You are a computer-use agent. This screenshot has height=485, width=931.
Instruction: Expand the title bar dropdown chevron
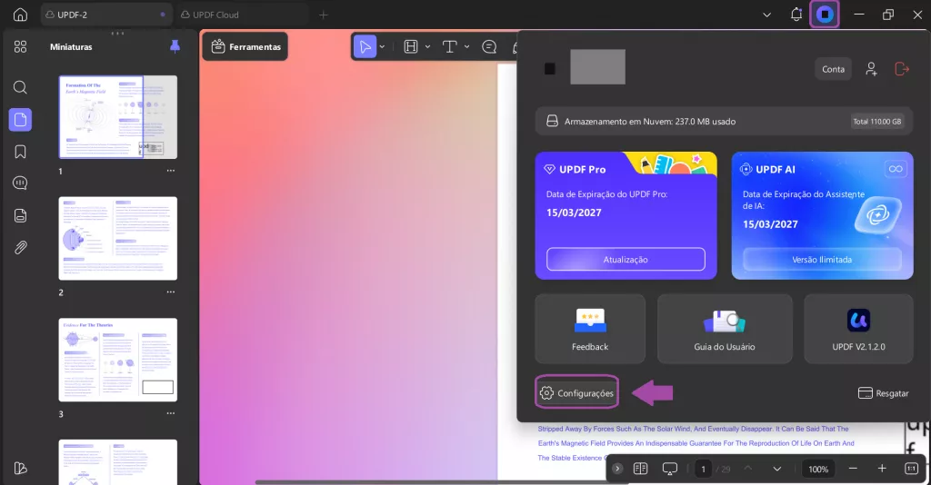click(x=766, y=15)
